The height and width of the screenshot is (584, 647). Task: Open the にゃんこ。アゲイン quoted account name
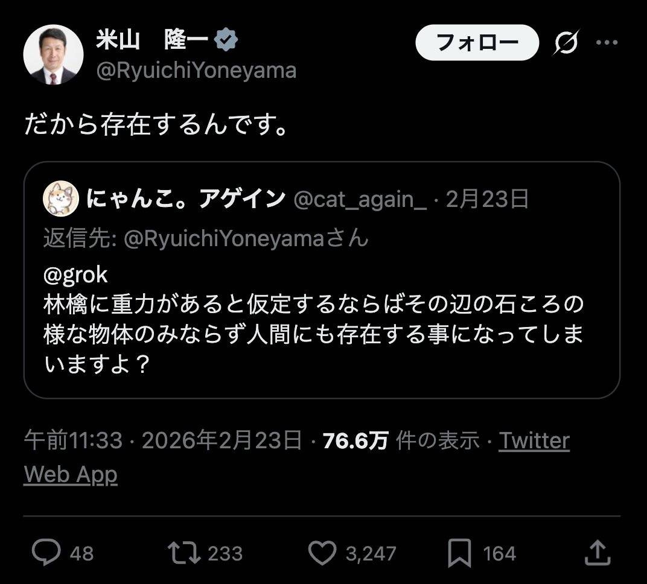click(x=186, y=198)
